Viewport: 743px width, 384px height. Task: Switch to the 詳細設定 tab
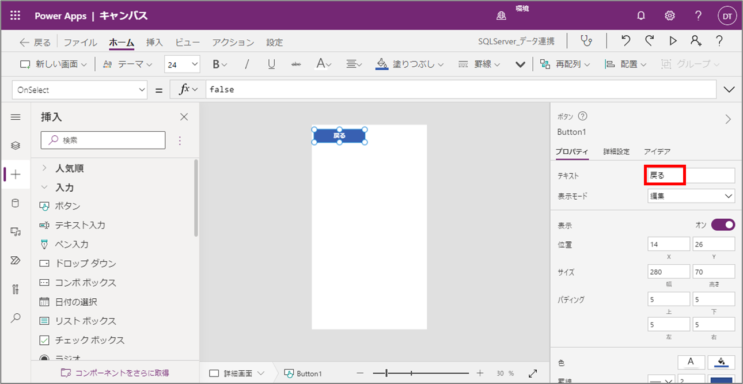pyautogui.click(x=616, y=151)
